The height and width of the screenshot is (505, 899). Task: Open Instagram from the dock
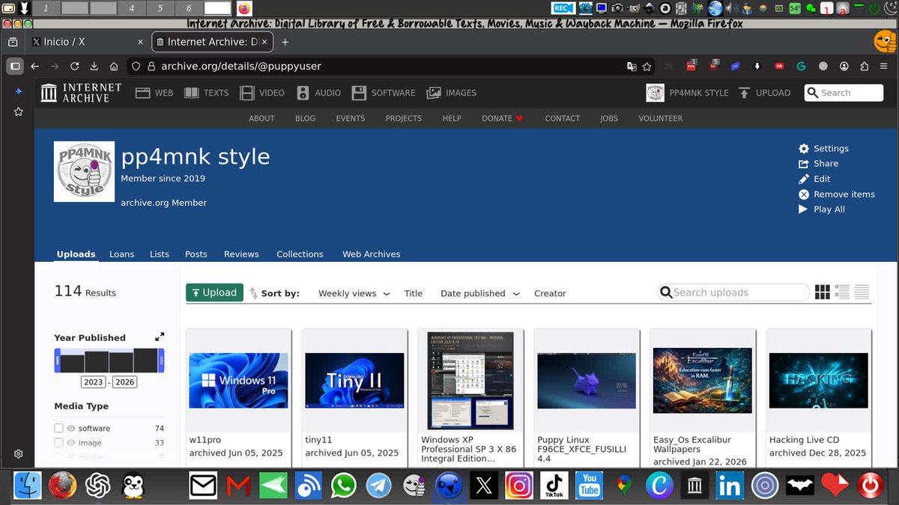click(519, 486)
